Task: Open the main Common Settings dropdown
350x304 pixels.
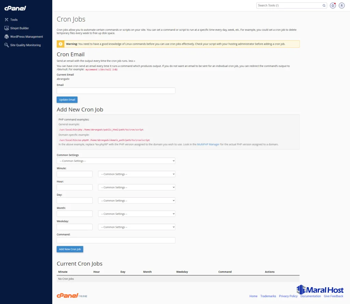Action: coord(116,161)
